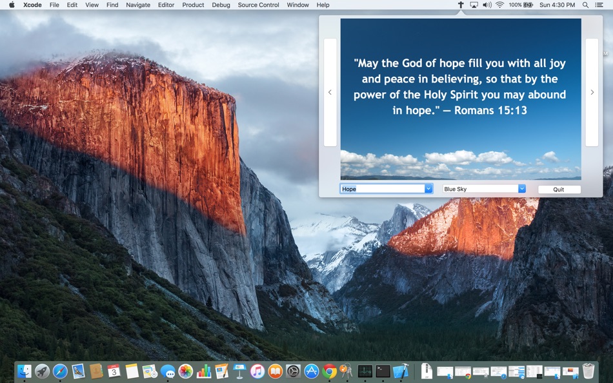
Task: Click the Sun 4:30 PM clock
Action: [x=557, y=5]
